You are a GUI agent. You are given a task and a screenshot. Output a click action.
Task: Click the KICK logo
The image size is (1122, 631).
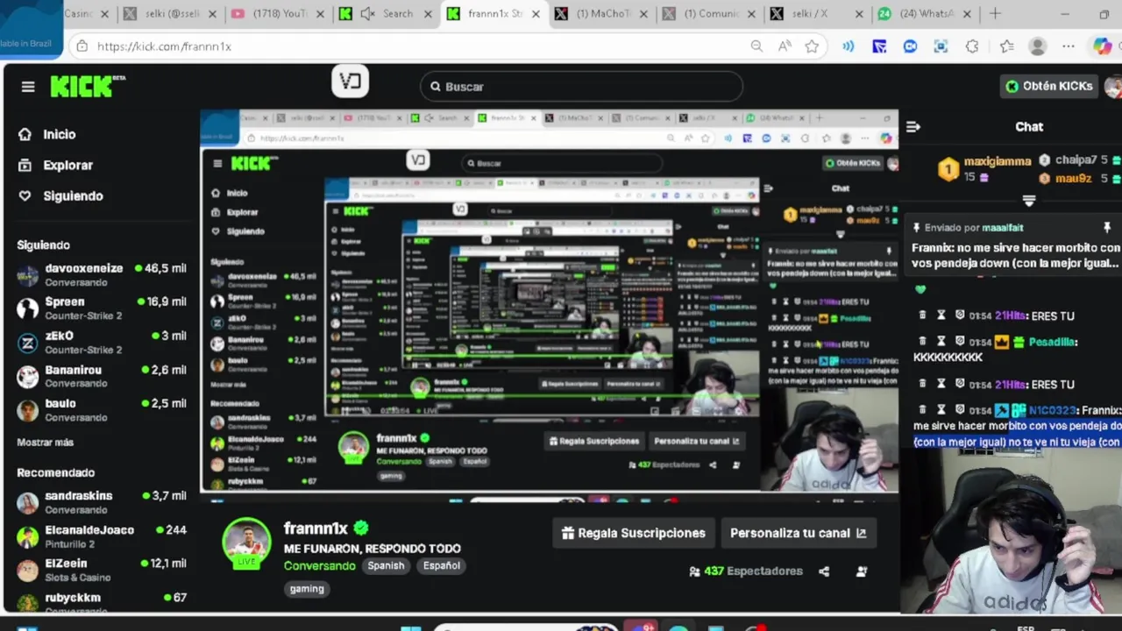click(87, 86)
